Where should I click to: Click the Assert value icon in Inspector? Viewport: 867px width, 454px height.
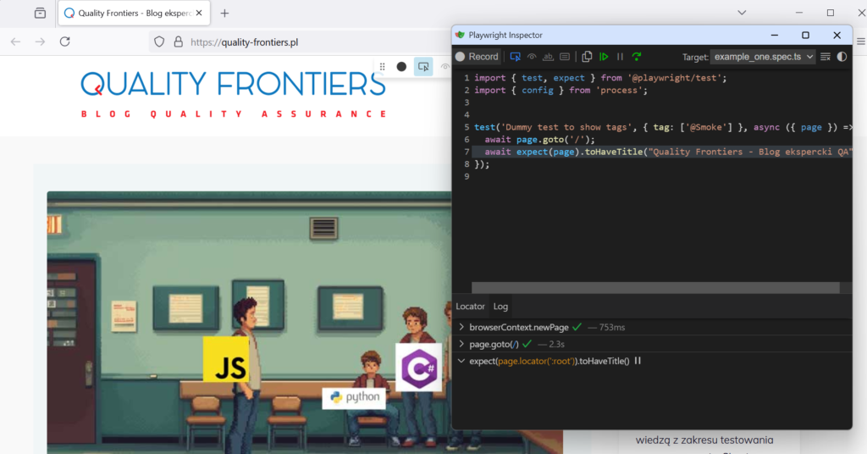point(565,57)
